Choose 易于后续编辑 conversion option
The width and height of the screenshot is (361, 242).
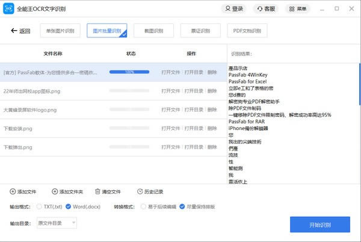(144, 206)
